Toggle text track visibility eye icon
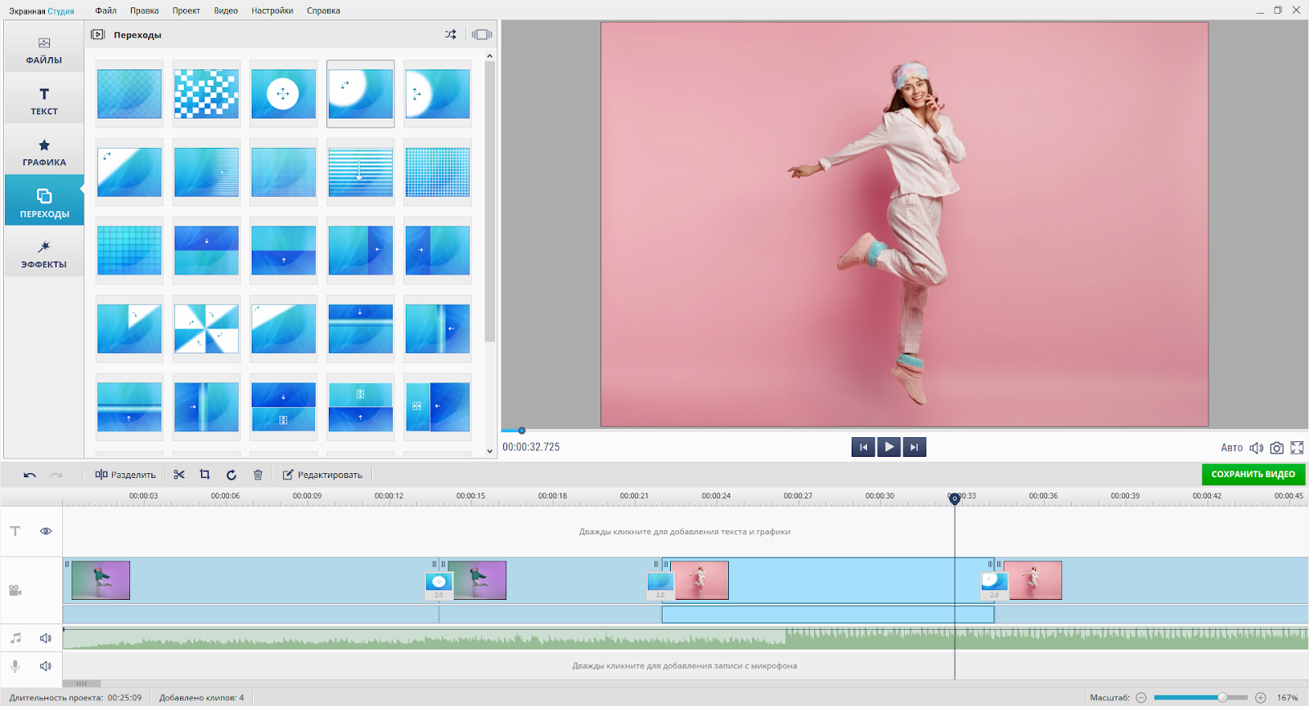1309x706 pixels. [x=46, y=531]
